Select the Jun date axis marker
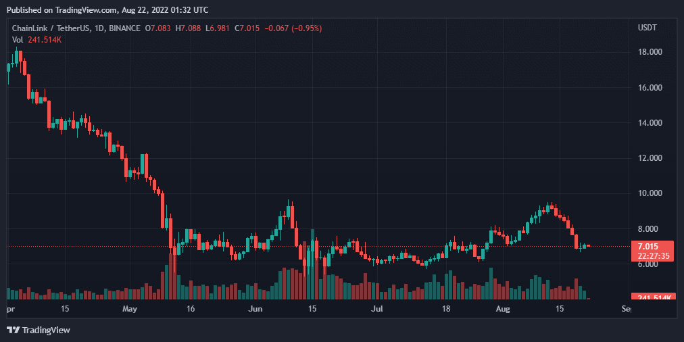684x342 pixels. [255, 309]
